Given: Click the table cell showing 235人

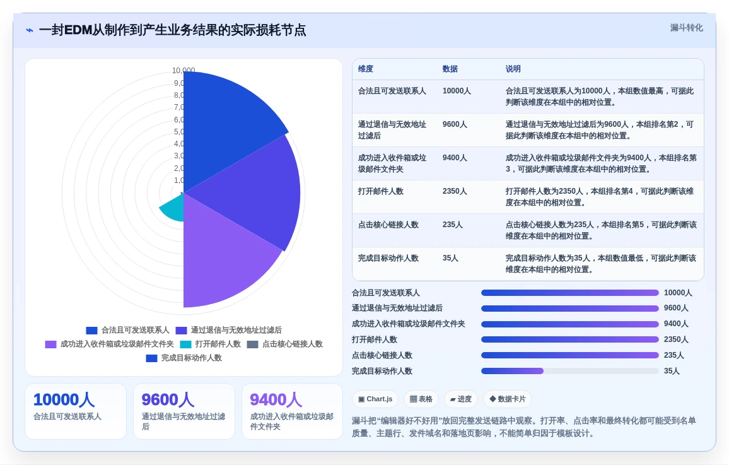Looking at the screenshot, I should coord(453,225).
